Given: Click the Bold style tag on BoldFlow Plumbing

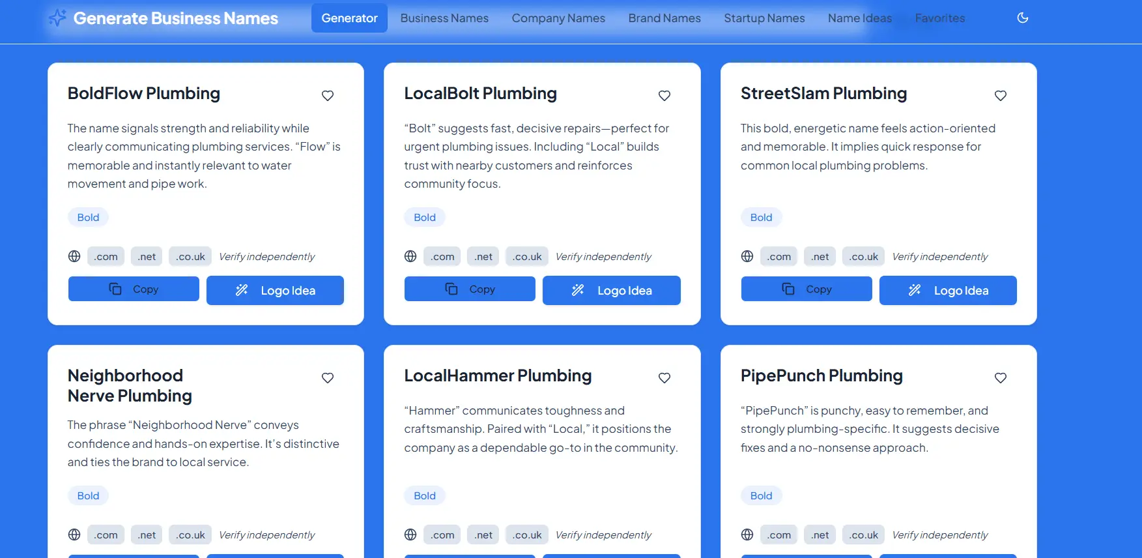Looking at the screenshot, I should [x=88, y=217].
